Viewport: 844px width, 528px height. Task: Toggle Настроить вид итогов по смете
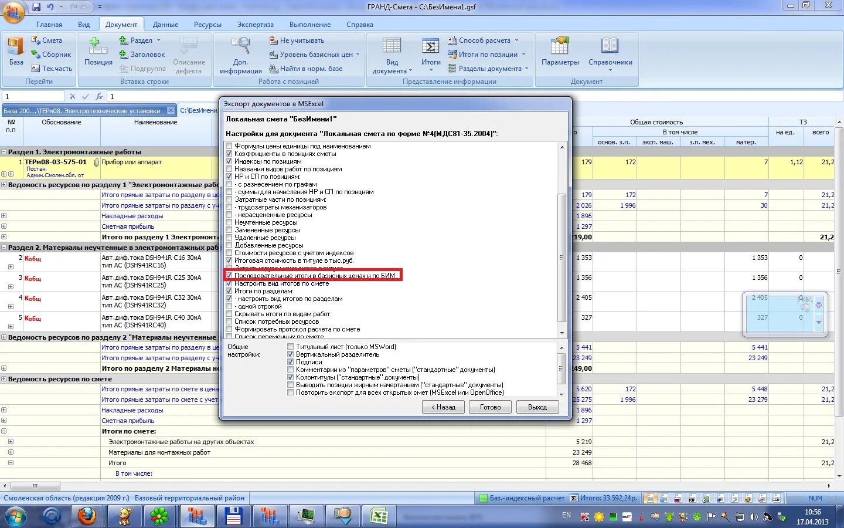click(229, 283)
